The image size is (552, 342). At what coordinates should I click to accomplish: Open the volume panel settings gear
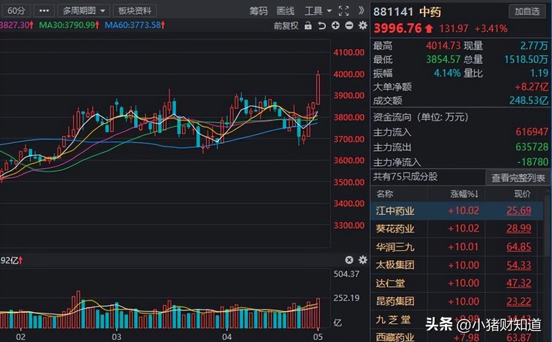pos(362,260)
